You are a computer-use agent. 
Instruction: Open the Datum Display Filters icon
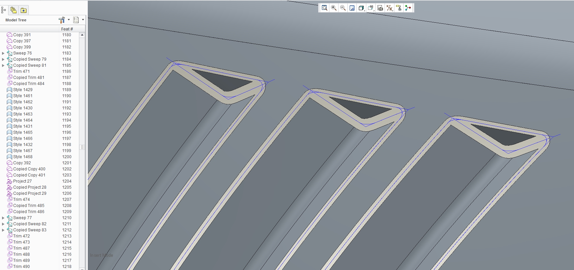390,8
